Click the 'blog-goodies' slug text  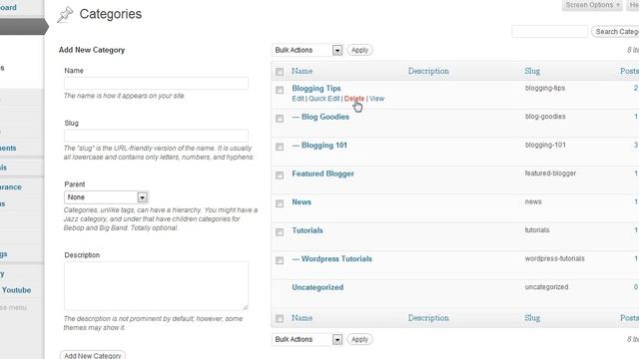(545, 117)
